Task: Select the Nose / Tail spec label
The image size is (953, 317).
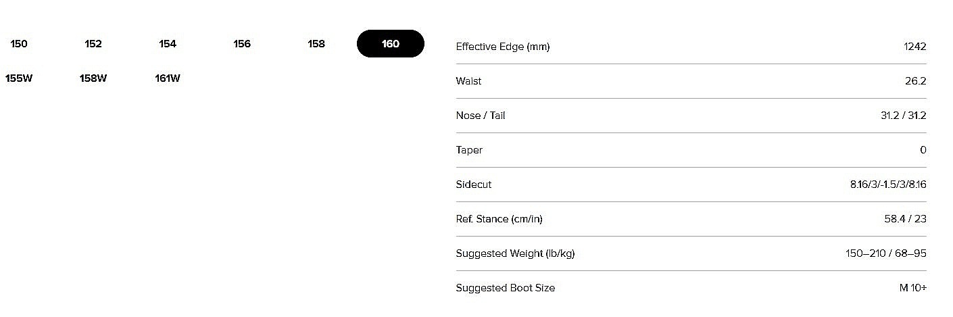Action: pyautogui.click(x=481, y=116)
